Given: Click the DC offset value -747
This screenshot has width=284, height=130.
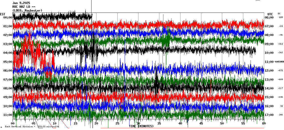Looking at the screenshot, I should (x=280, y=53).
